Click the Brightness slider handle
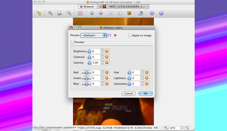 pyautogui.click(x=89, y=51)
